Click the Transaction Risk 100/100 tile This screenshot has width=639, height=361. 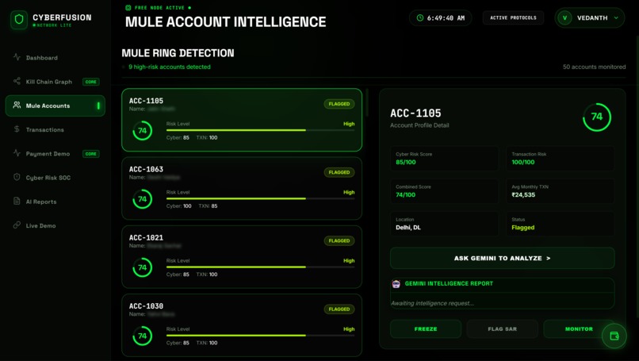[x=561, y=158]
